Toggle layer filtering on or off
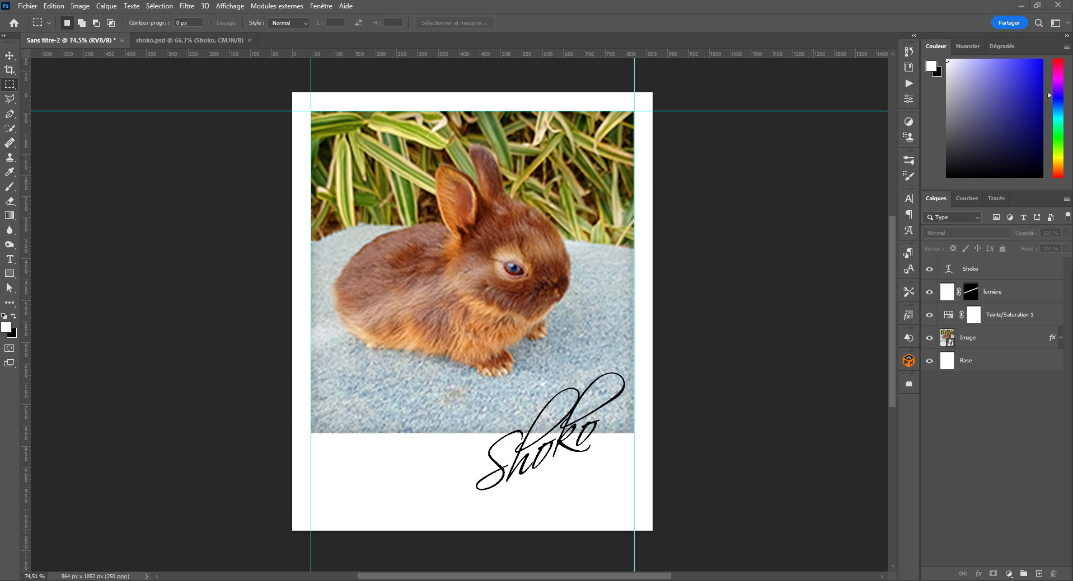Image resolution: width=1073 pixels, height=581 pixels. click(1067, 215)
